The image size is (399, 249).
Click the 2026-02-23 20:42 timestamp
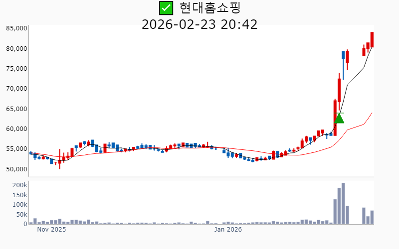click(199, 24)
